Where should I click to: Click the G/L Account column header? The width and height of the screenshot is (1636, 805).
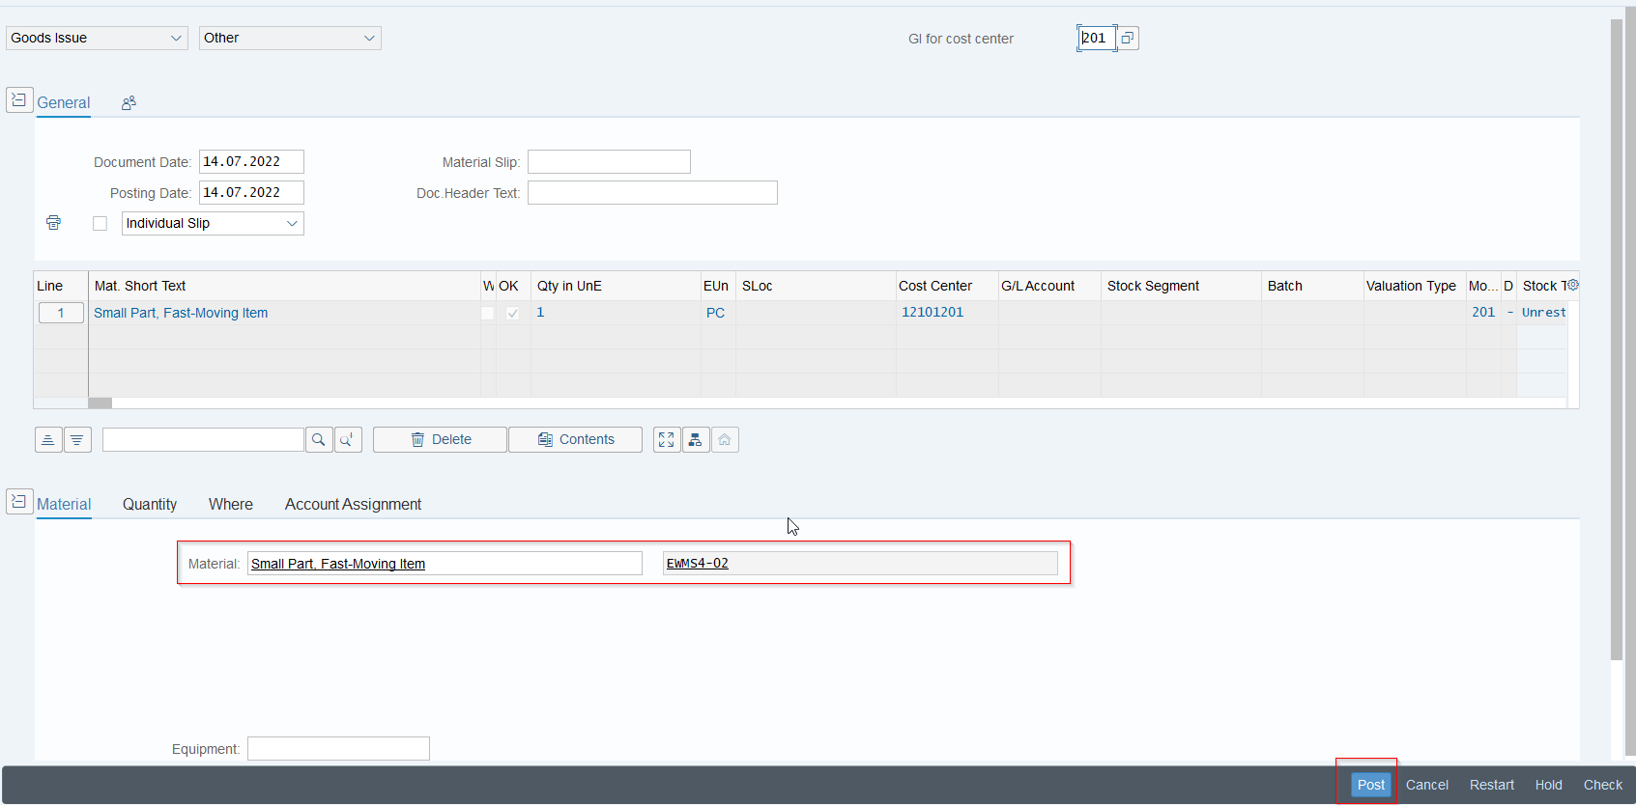point(1049,286)
